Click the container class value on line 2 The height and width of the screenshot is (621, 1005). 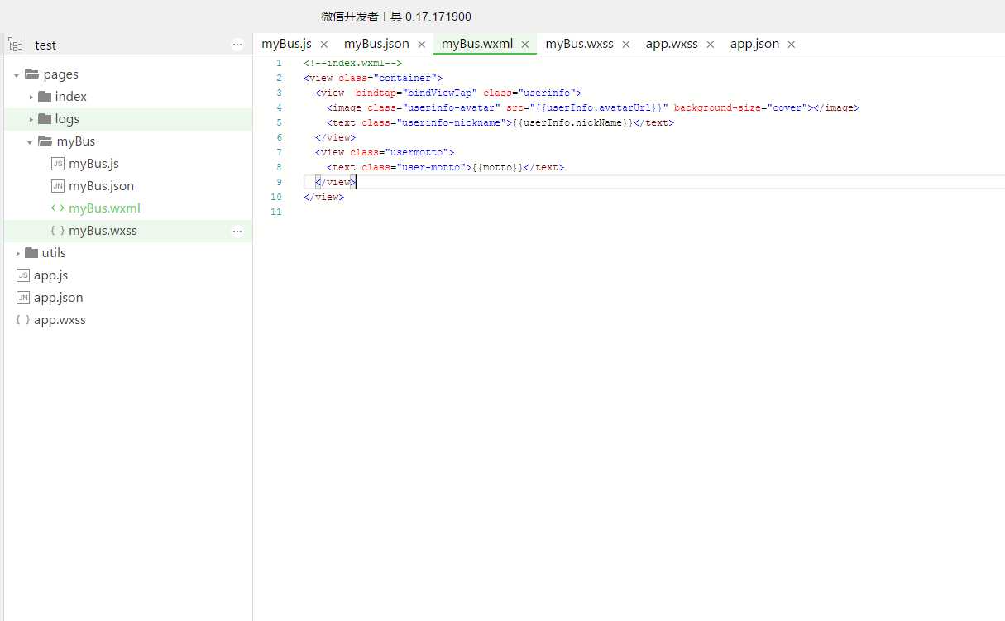click(404, 79)
